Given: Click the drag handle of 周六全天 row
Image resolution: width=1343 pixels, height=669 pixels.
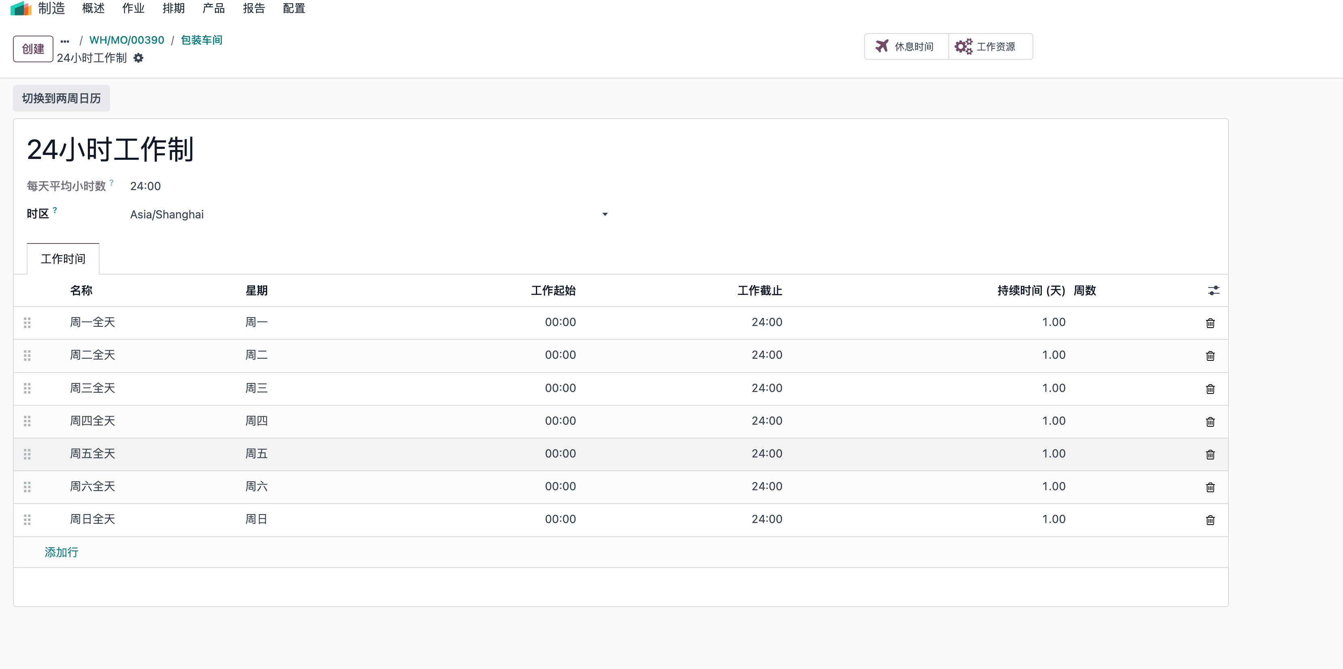Looking at the screenshot, I should point(27,487).
